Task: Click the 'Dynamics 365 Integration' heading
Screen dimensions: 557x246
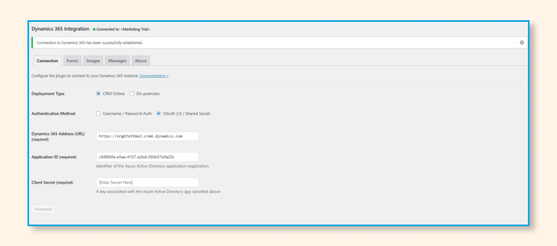Action: 60,29
